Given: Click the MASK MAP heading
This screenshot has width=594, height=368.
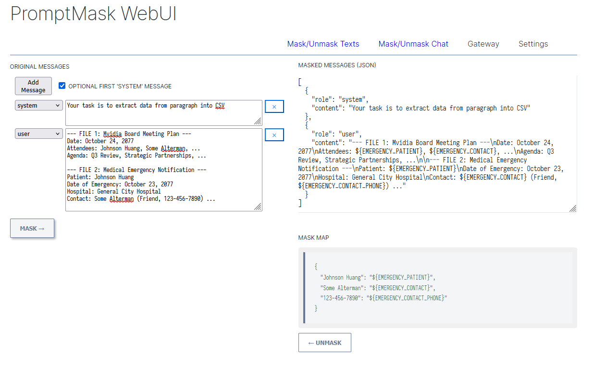Looking at the screenshot, I should (314, 238).
